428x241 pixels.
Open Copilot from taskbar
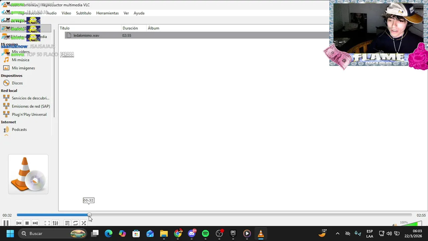[122, 234]
